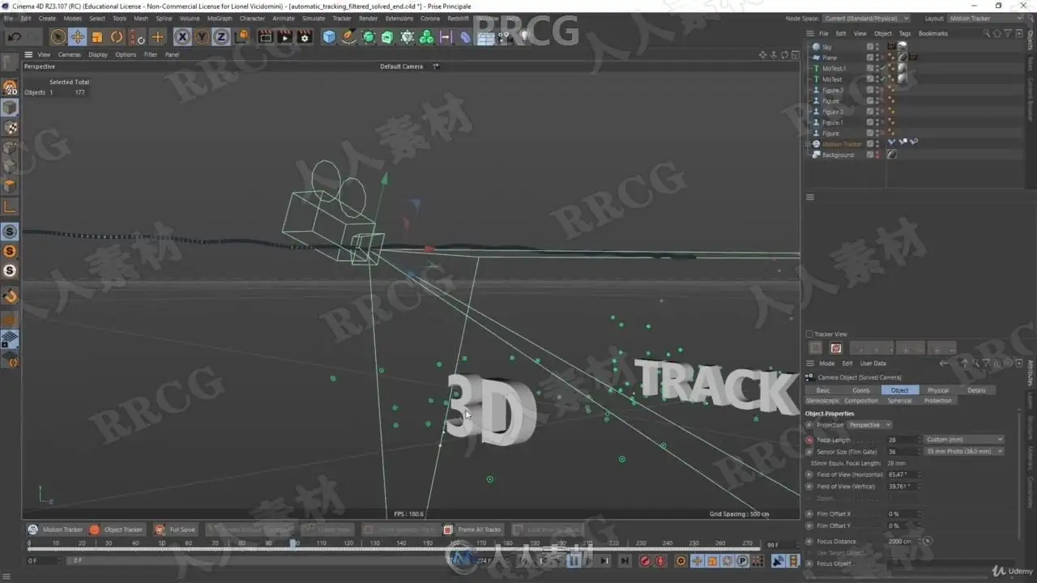
Task: Select the Motion Tracker object
Action: tap(843, 144)
